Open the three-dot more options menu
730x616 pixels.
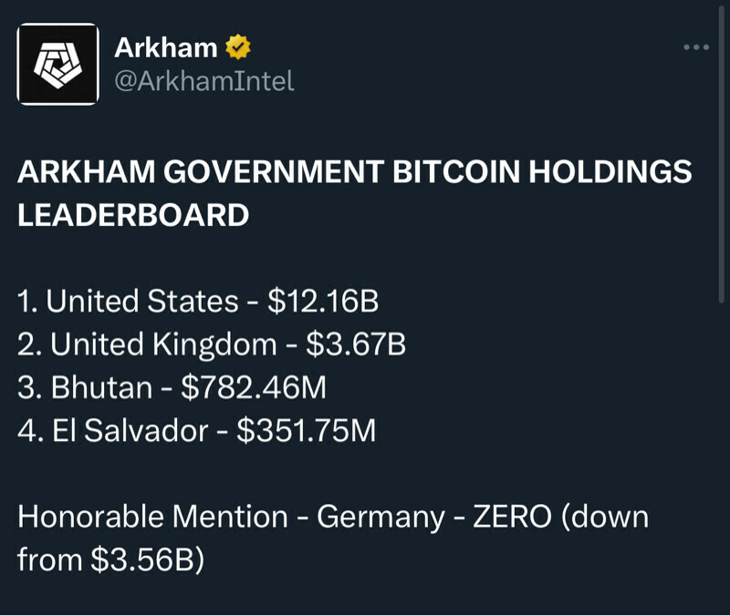pyautogui.click(x=696, y=47)
